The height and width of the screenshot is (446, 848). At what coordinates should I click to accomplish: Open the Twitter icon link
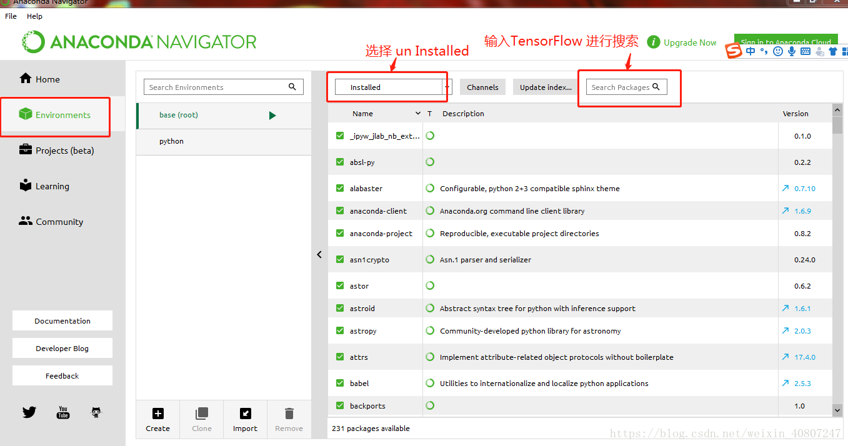[x=29, y=412]
